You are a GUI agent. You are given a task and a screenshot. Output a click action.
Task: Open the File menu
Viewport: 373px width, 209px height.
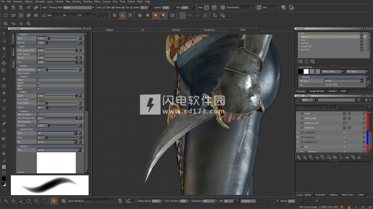coord(3,2)
